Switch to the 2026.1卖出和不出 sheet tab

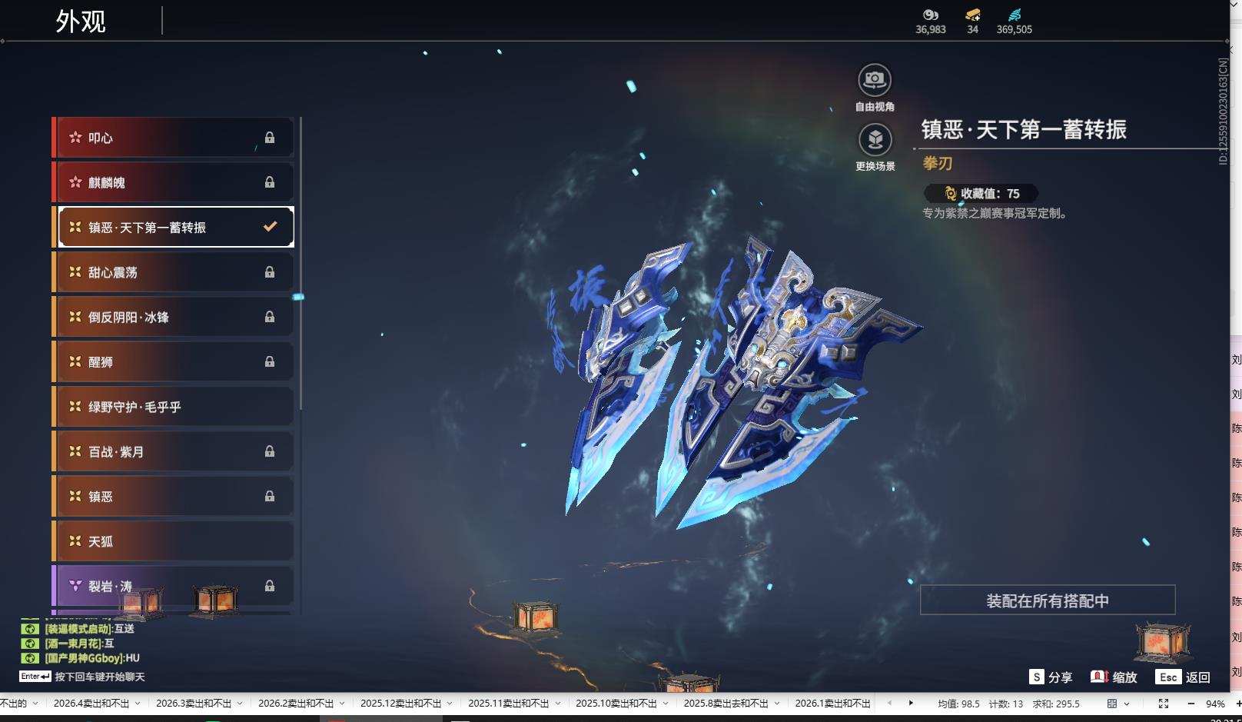pyautogui.click(x=832, y=703)
